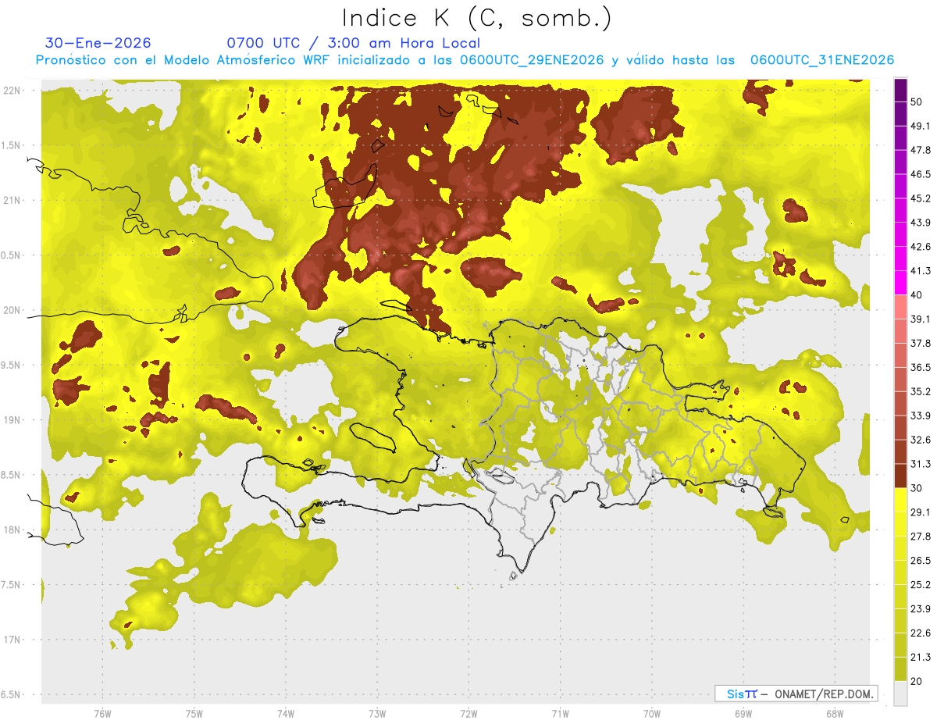Click the legend value 37.8
Image resolution: width=937 pixels, height=724 pixels.
click(920, 344)
